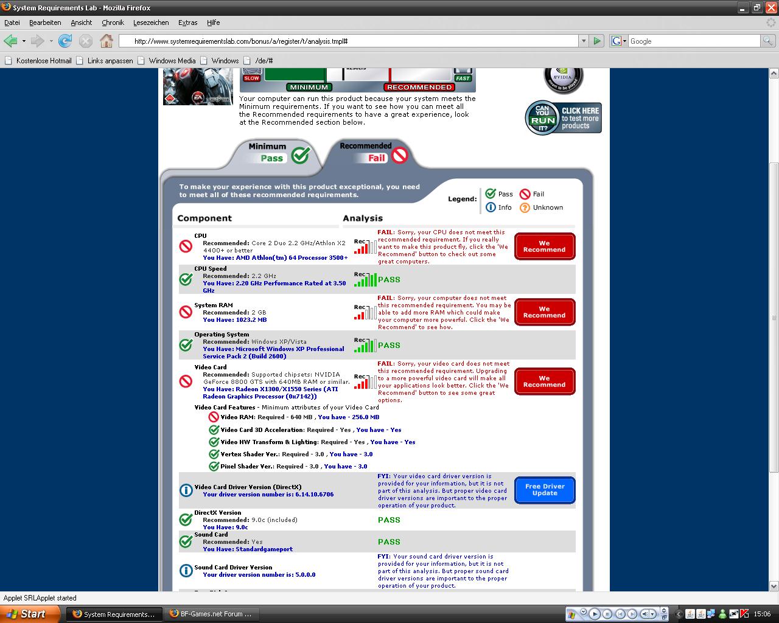This screenshot has height=623, width=779.
Task: Click the Crysis game cover thumbnail
Action: [x=198, y=86]
